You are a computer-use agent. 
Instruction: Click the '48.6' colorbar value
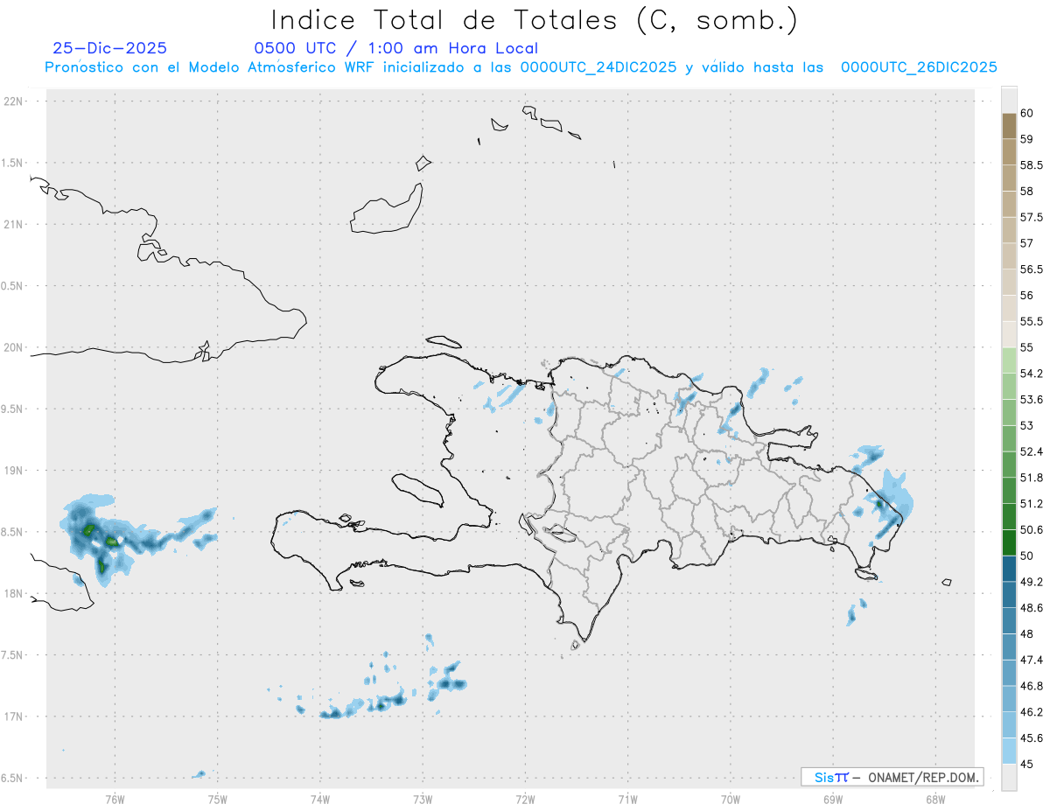pos(1032,607)
